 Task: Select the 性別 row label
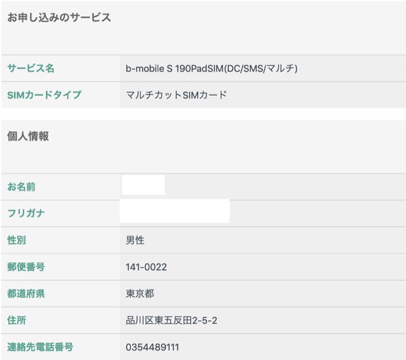(x=16, y=240)
